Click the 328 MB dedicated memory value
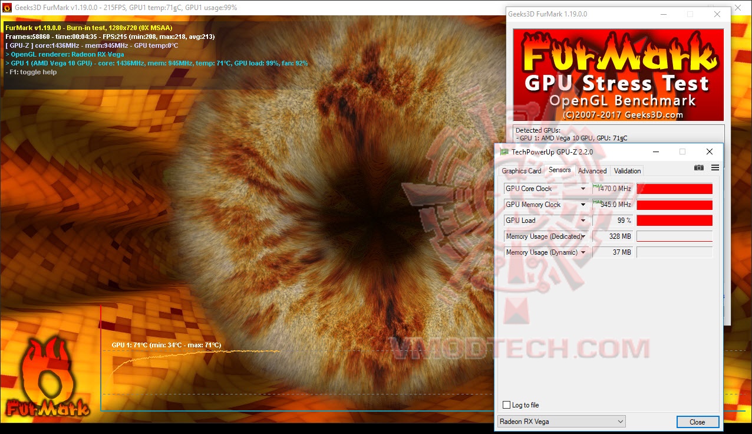The image size is (752, 434). click(x=612, y=236)
